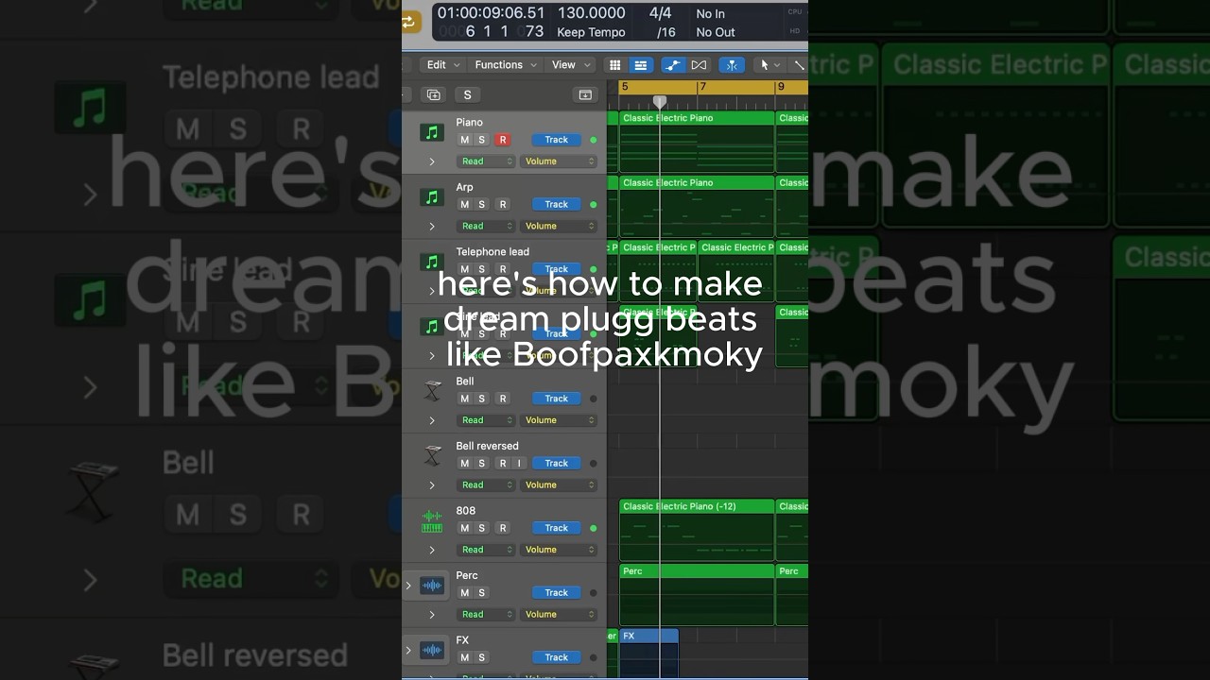Click the duplicate track icon
This screenshot has height=680, width=1210.
[x=434, y=94]
